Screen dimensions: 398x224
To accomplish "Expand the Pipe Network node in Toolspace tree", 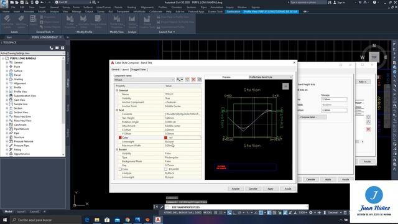I will point(7,129).
